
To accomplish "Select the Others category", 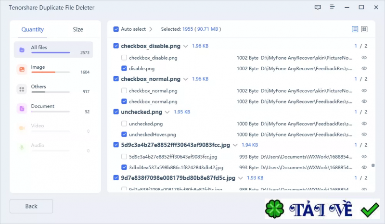I will tap(53, 89).
